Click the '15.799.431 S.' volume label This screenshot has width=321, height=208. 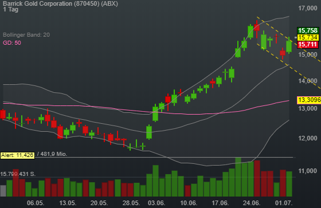click(18, 174)
